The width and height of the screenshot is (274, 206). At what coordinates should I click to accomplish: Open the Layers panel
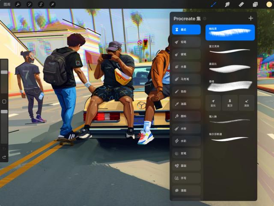pos(255,4)
